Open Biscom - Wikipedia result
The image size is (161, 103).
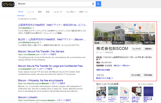tap(41, 80)
